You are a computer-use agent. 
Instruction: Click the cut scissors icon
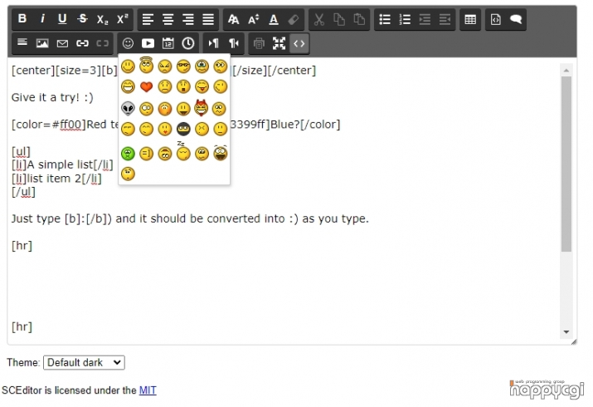318,19
